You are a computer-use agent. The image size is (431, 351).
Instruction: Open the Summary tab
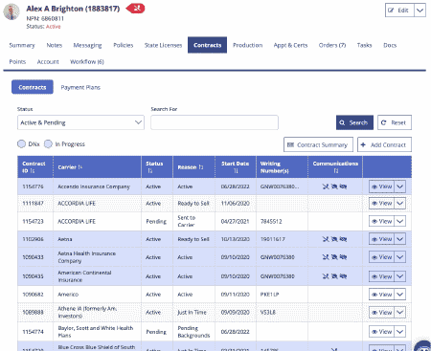[x=22, y=45]
